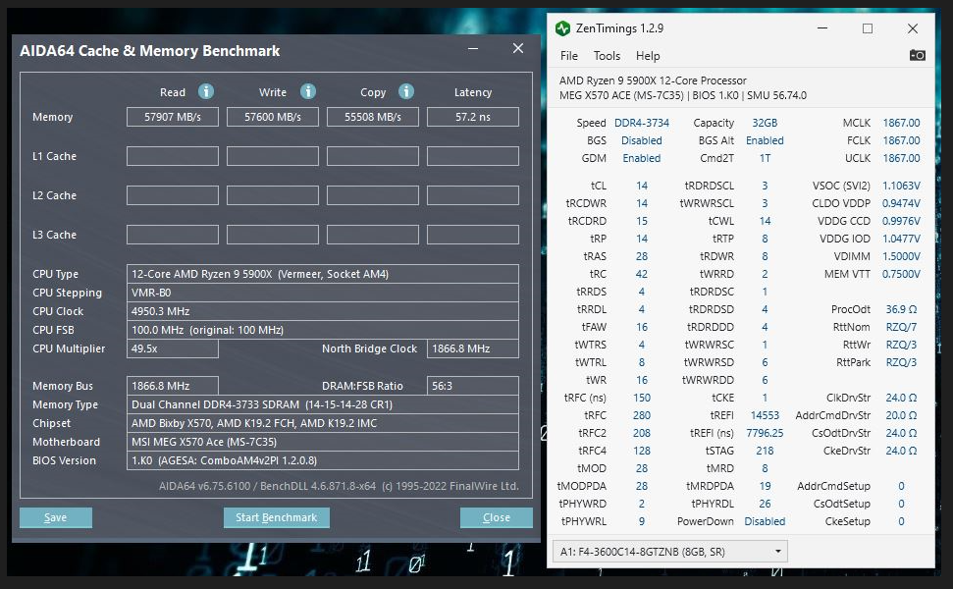Click Memory Type Dual Channel DDR4-3733 SDRAM text
This screenshot has height=589, width=953.
[x=323, y=404]
